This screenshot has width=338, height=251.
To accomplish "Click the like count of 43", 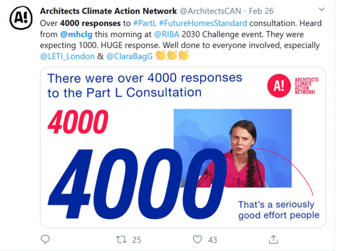I will [x=212, y=240].
